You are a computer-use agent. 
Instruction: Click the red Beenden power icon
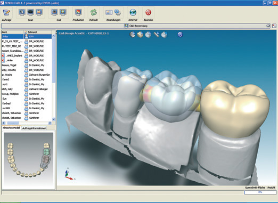148,12
